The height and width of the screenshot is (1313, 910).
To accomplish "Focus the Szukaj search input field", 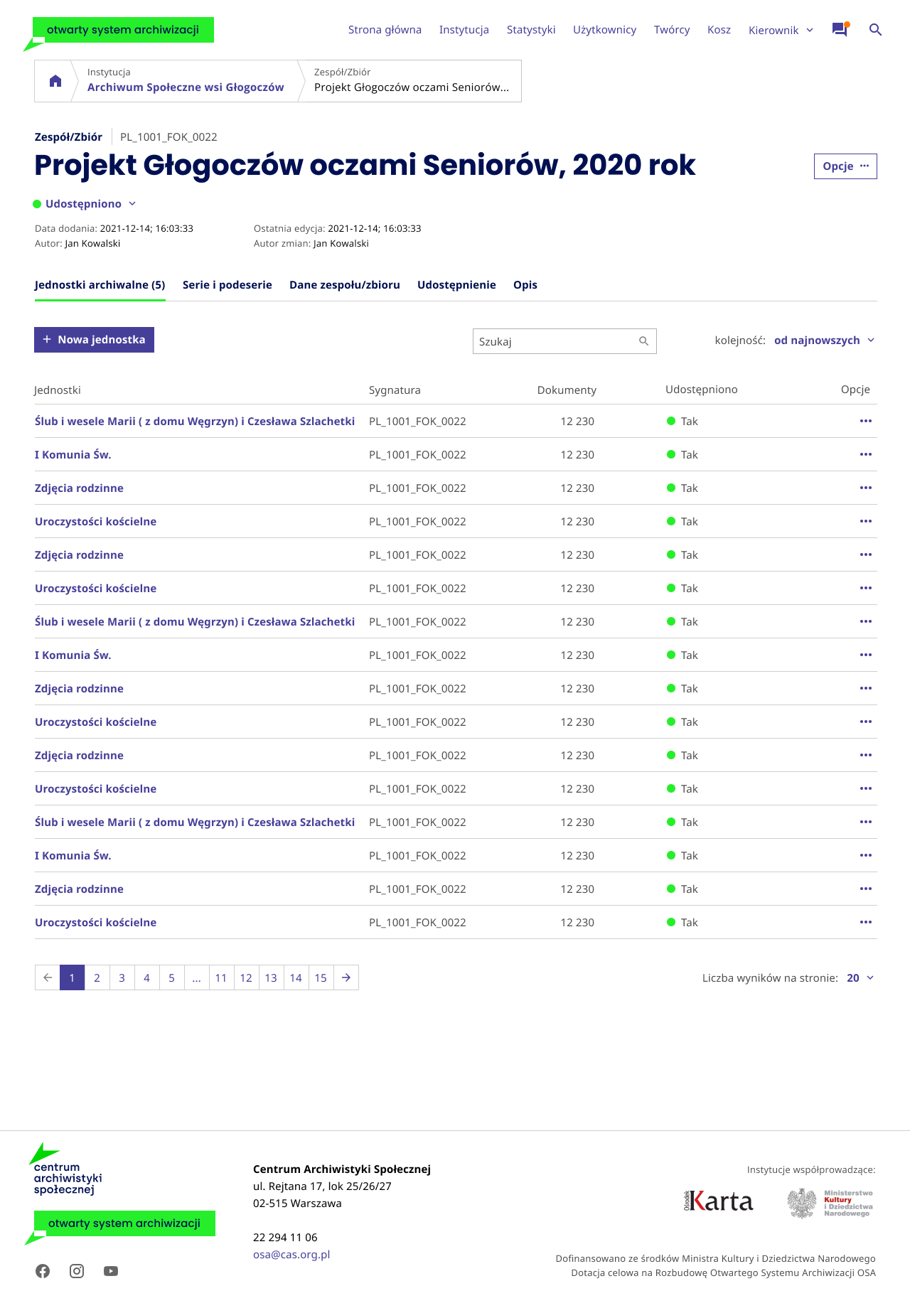I will point(555,341).
